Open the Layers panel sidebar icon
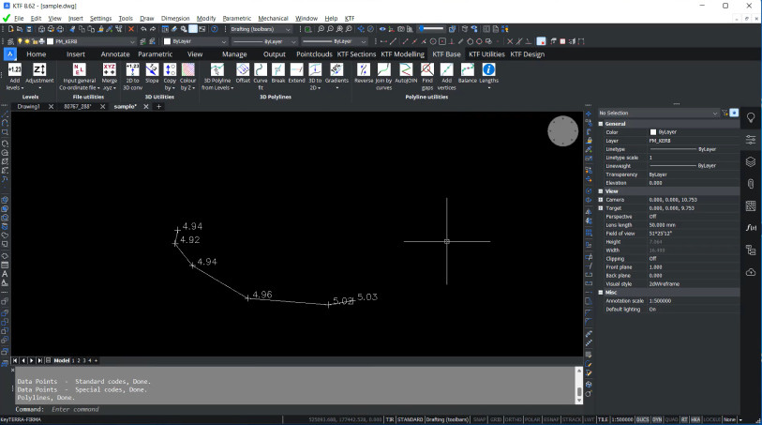Image resolution: width=762 pixels, height=425 pixels. tap(751, 161)
